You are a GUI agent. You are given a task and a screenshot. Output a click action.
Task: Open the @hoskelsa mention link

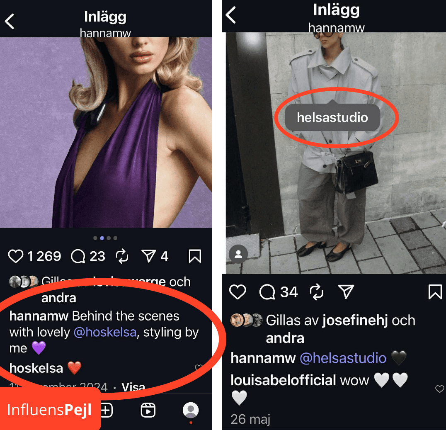click(x=105, y=332)
